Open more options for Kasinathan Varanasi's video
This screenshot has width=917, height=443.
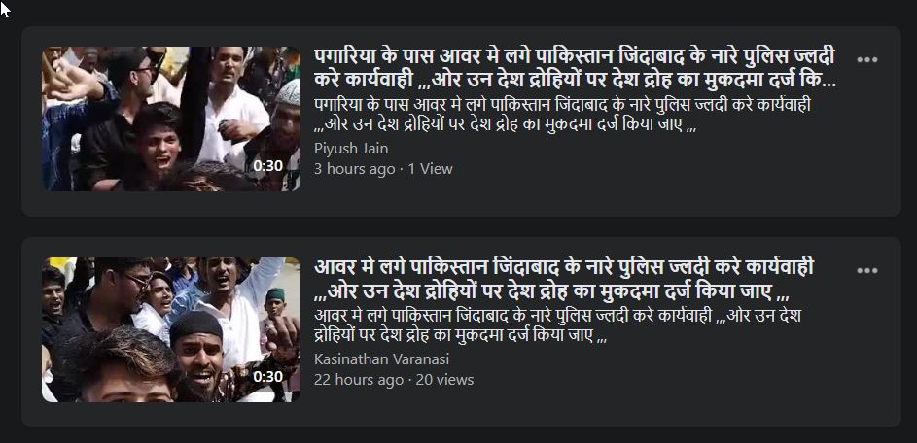tap(866, 271)
